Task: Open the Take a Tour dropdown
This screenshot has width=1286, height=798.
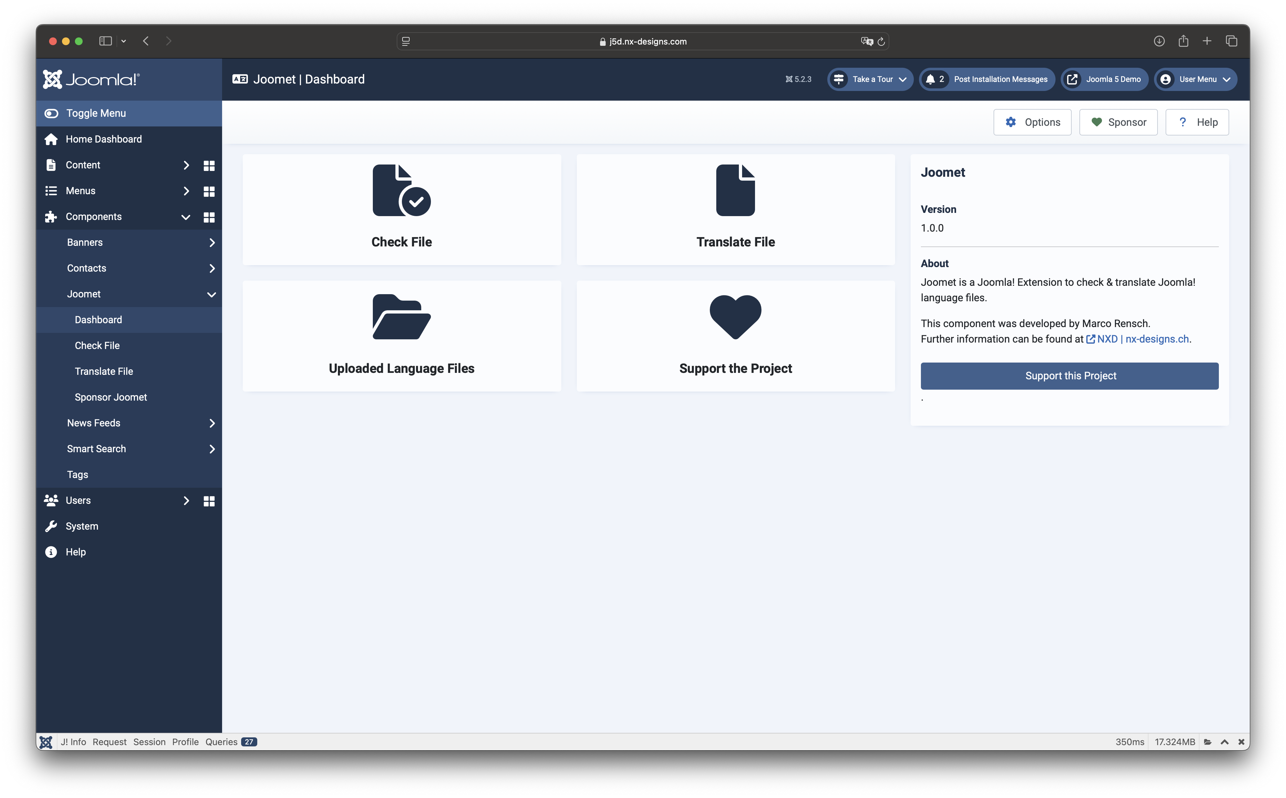Action: [x=870, y=79]
